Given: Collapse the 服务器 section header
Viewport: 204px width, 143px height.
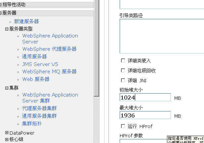Looking at the screenshot, I should pyautogui.click(x=1, y=13).
